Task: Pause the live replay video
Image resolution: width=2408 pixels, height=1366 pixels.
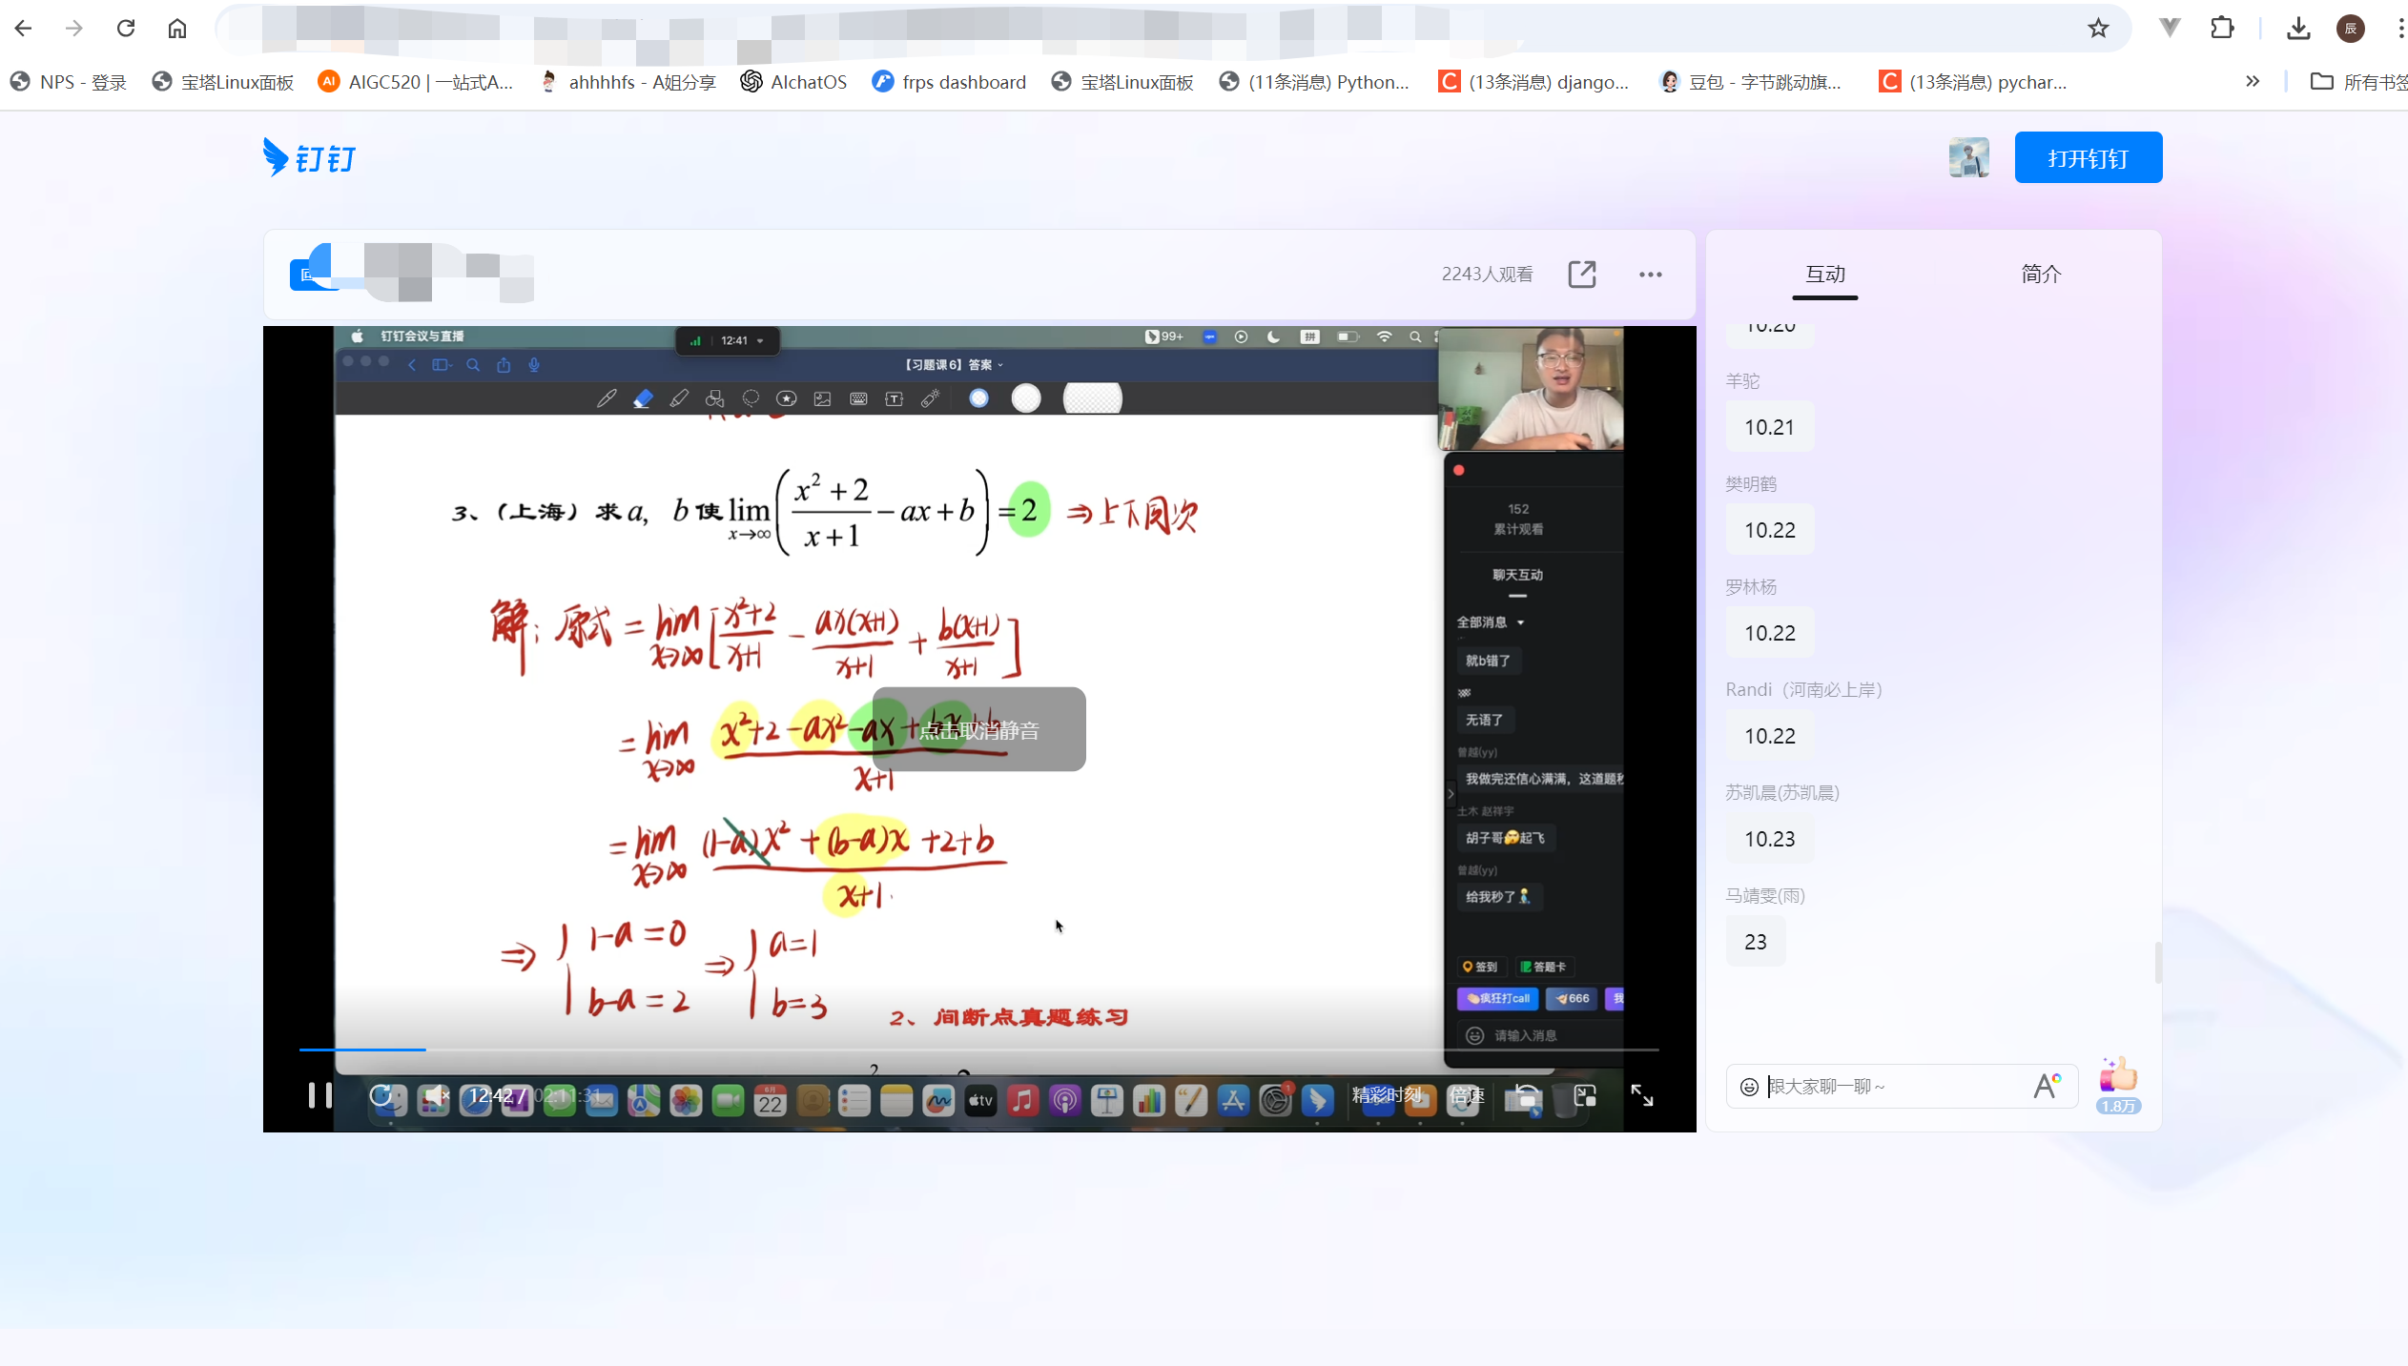Action: coord(319,1095)
